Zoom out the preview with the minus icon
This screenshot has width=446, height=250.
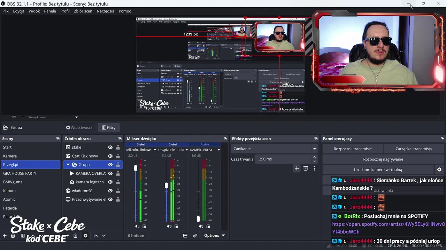click(5, 117)
